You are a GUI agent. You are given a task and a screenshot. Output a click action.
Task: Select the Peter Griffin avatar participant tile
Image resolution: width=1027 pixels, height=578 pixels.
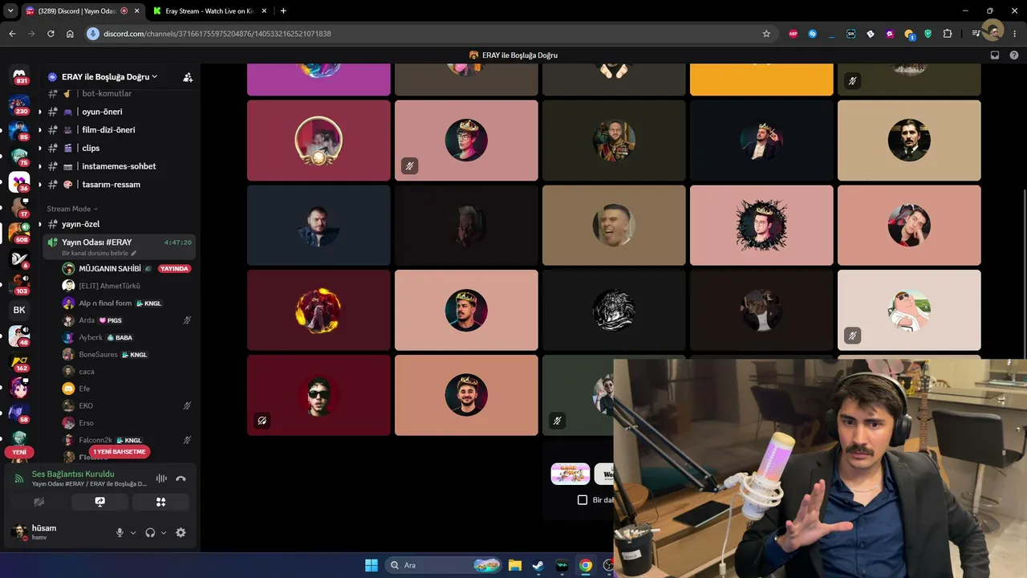tap(909, 310)
